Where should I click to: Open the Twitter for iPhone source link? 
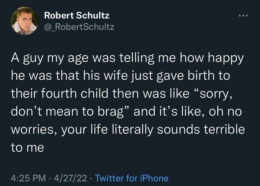(x=131, y=178)
